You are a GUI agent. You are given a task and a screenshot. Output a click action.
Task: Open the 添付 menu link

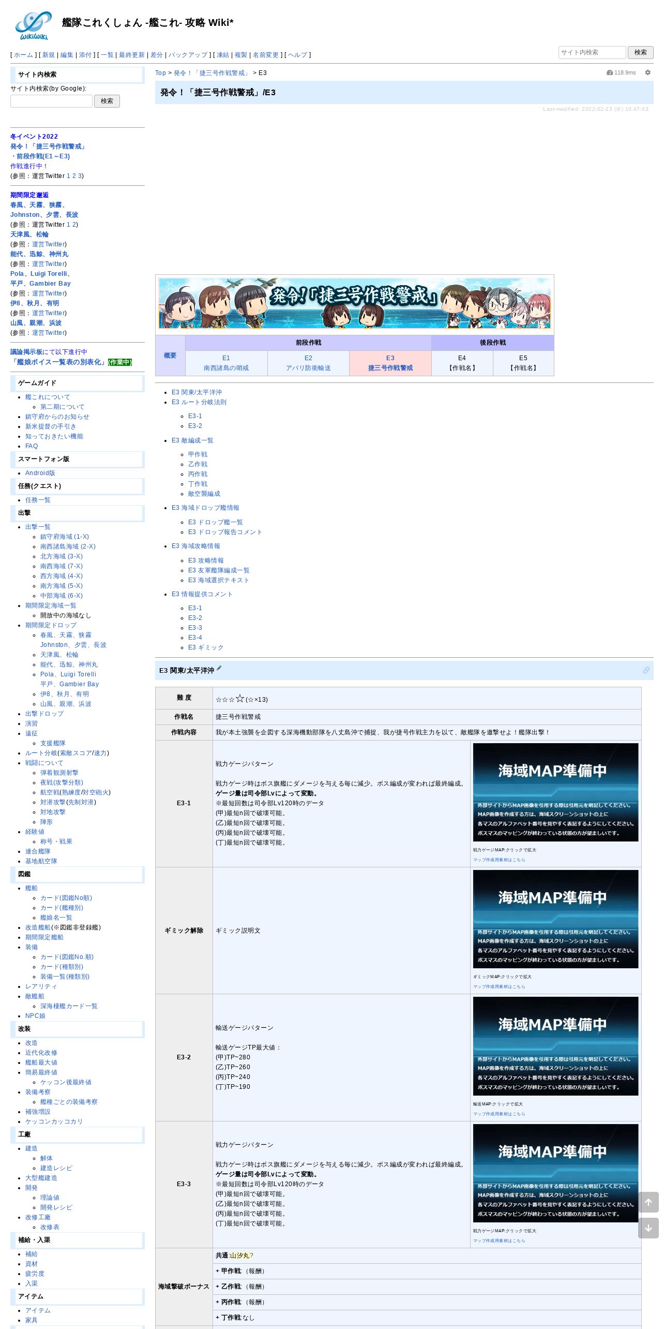click(x=85, y=55)
